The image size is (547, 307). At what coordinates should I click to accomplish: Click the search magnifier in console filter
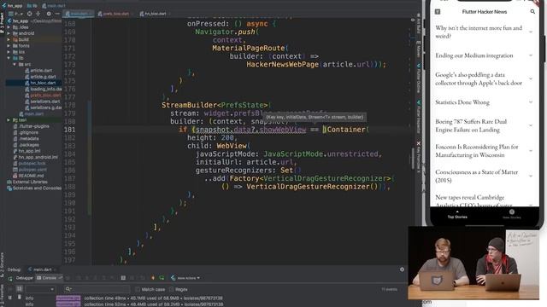point(68,289)
